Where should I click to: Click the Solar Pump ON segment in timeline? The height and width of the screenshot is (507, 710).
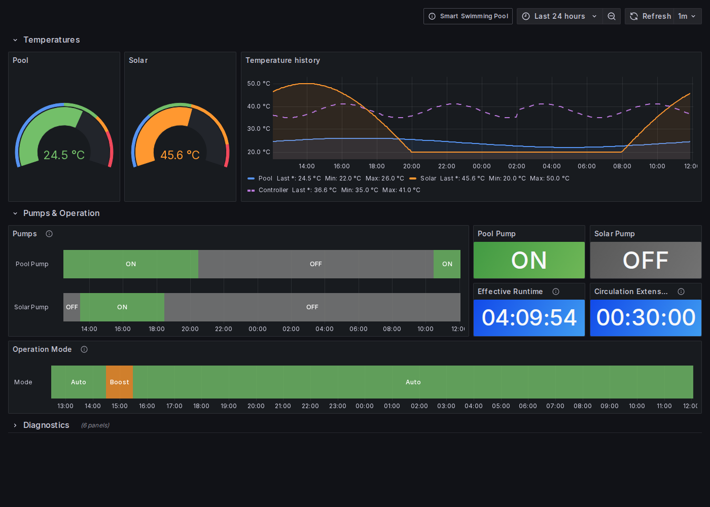pos(122,307)
